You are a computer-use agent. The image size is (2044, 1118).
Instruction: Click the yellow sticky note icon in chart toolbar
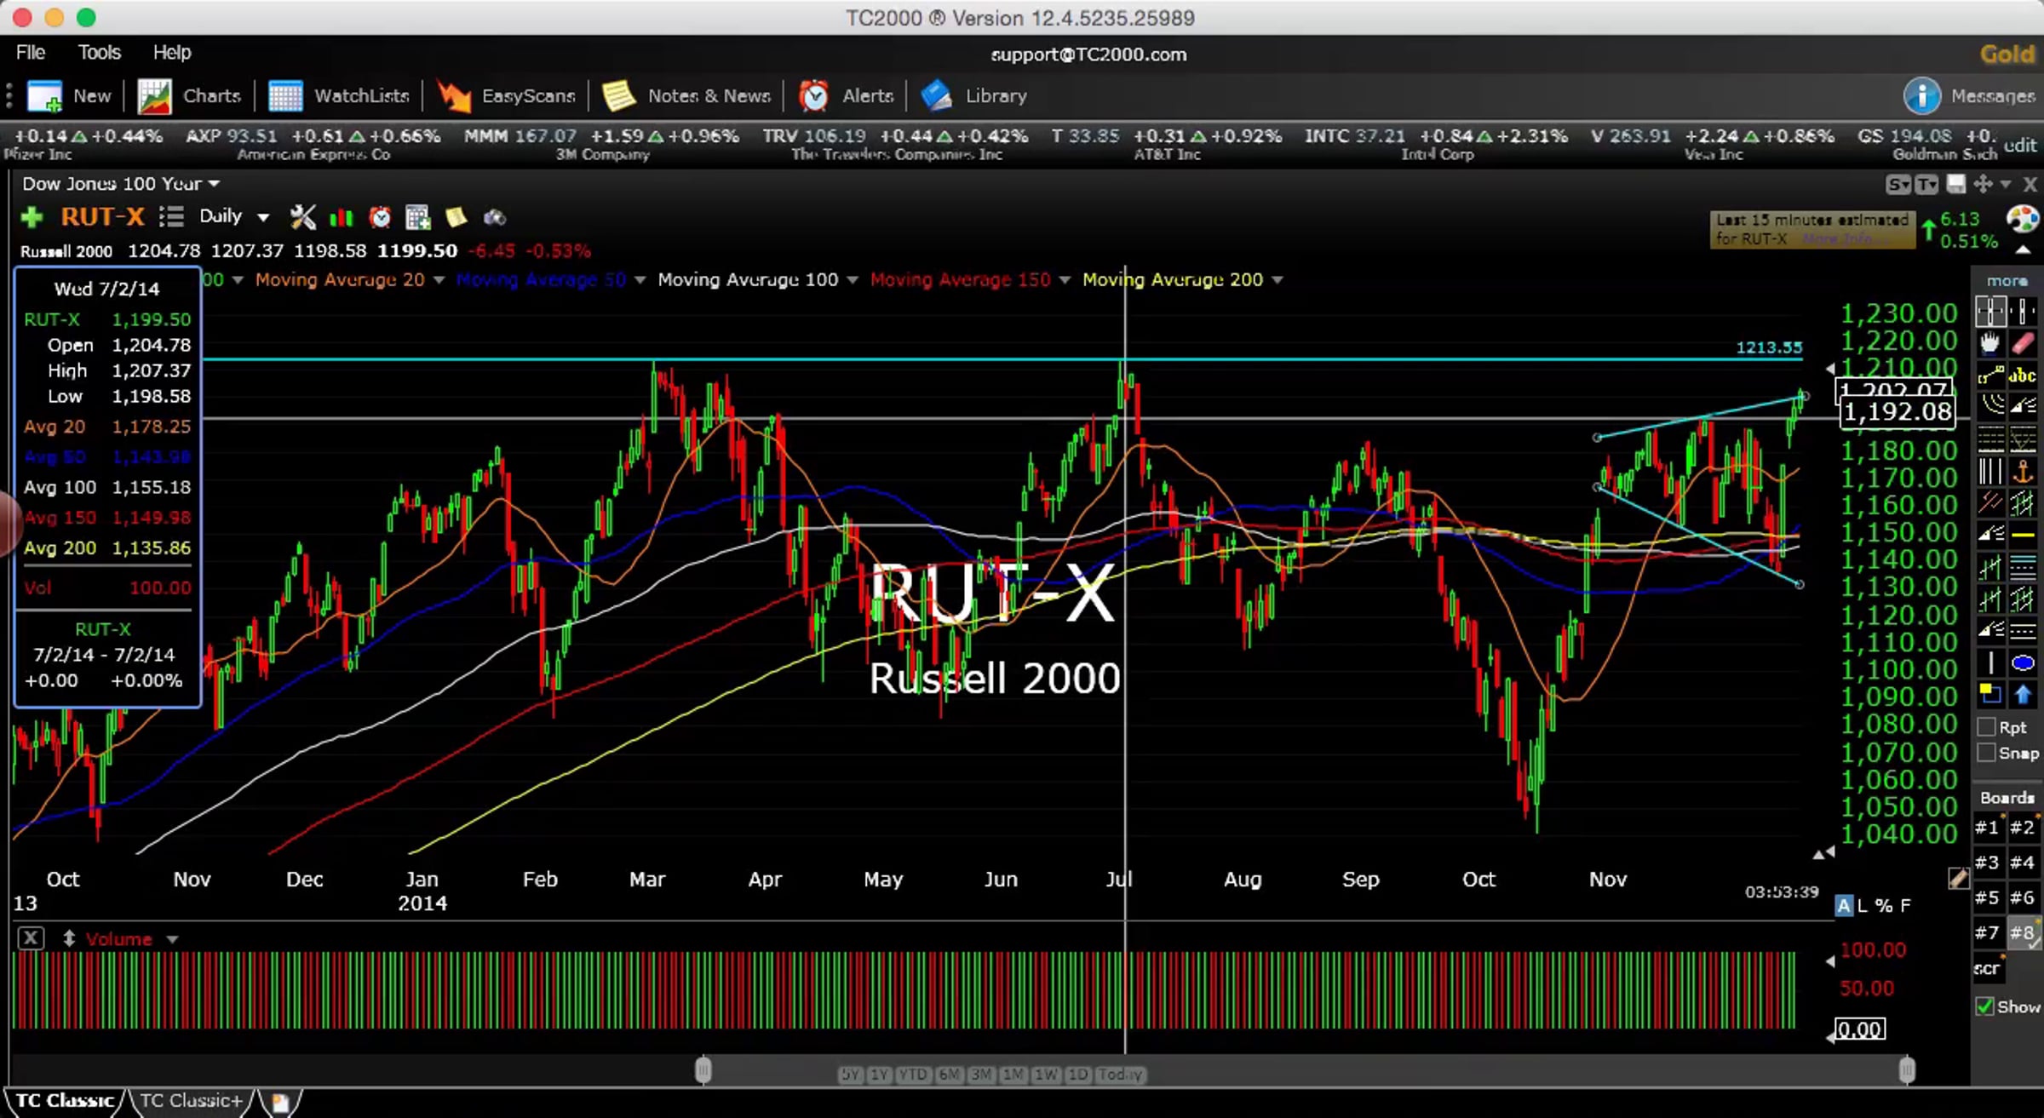pyautogui.click(x=456, y=217)
